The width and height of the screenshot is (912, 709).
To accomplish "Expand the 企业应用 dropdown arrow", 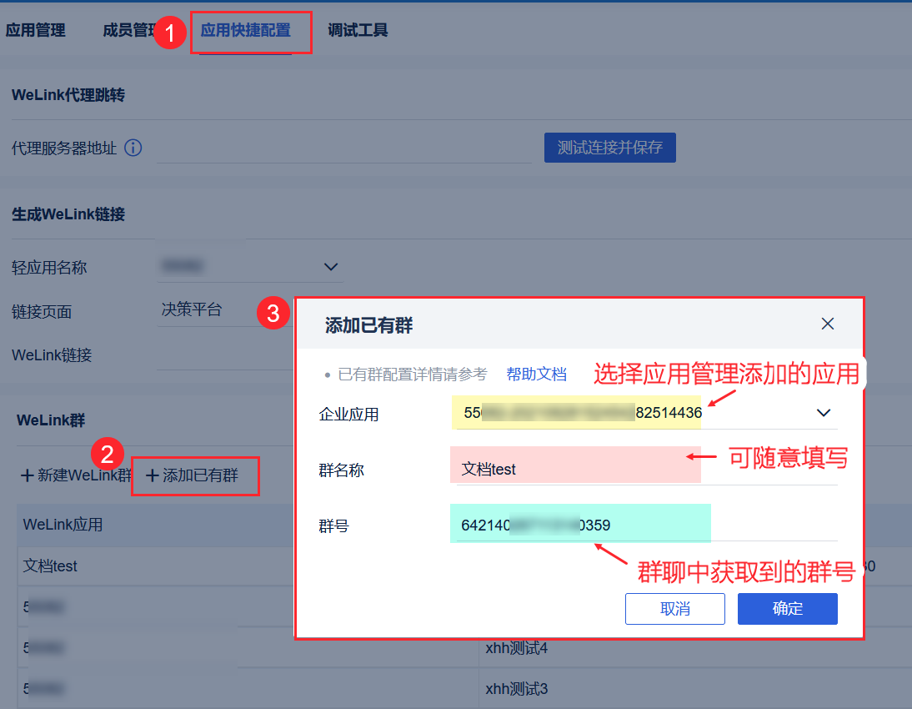I will point(823,413).
